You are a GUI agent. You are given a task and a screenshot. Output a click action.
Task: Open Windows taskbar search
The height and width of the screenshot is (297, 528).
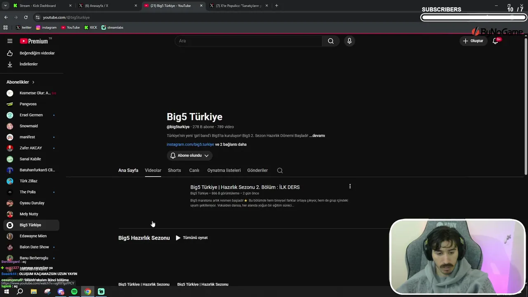pos(20,292)
